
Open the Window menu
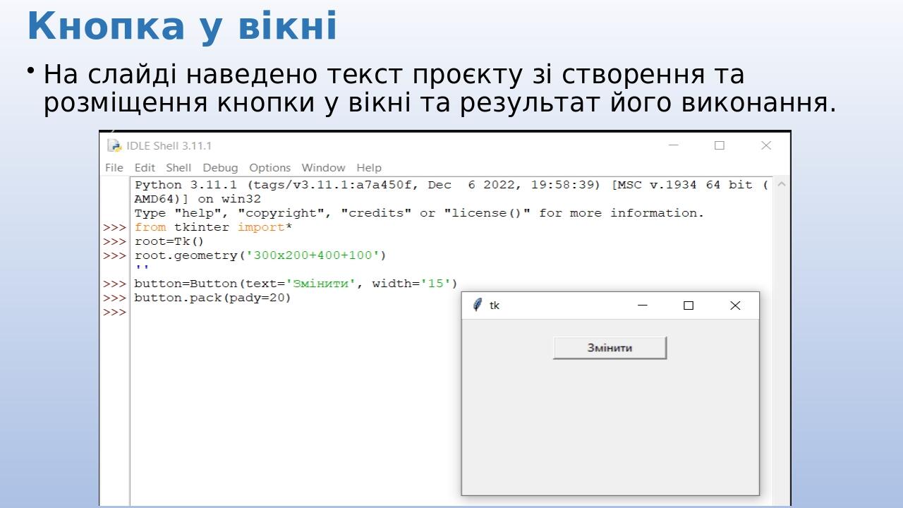click(323, 168)
